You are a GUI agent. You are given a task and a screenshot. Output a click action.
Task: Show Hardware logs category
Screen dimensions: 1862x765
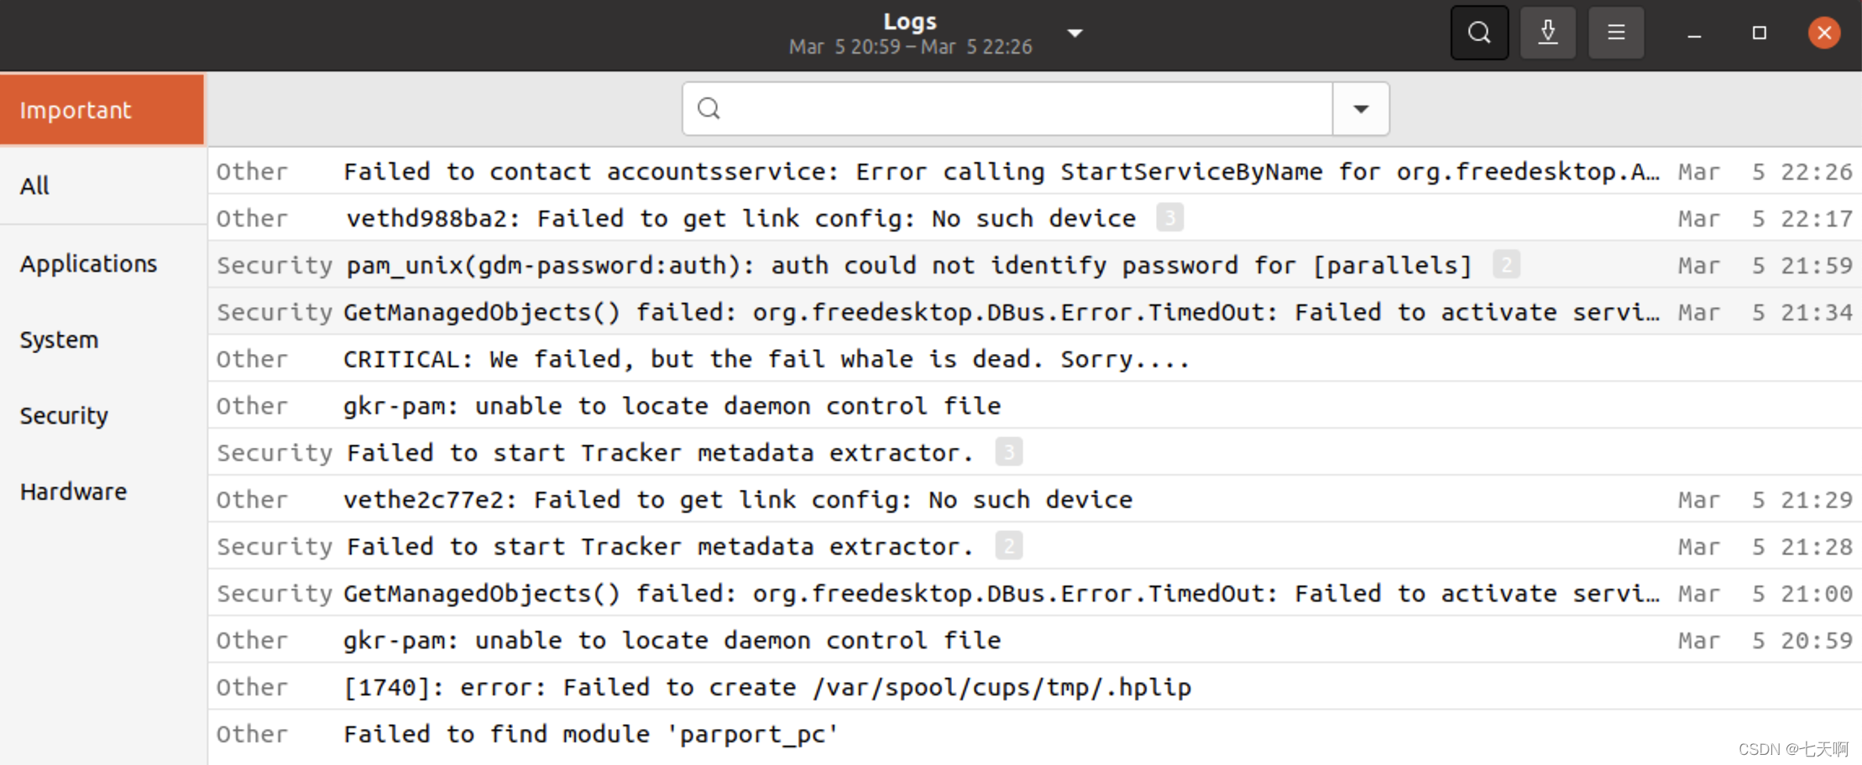pos(73,492)
